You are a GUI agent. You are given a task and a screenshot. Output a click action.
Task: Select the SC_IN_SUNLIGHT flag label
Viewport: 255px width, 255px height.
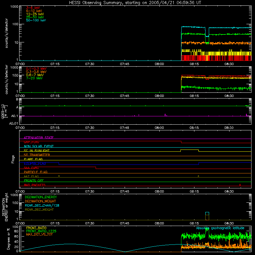pyautogui.click(x=37, y=150)
